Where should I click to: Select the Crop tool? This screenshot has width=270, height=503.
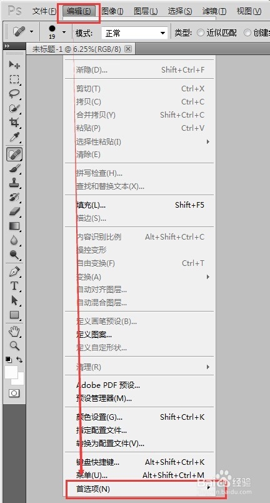[14, 123]
